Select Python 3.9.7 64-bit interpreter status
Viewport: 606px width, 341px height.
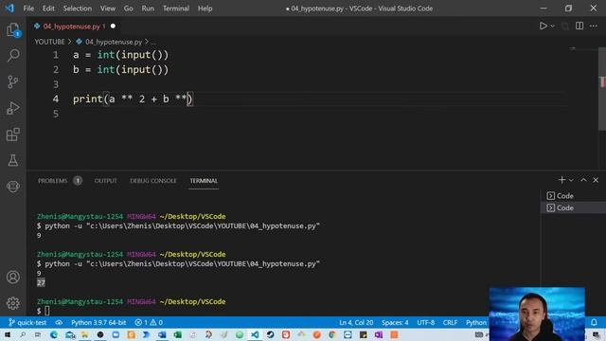click(x=98, y=322)
